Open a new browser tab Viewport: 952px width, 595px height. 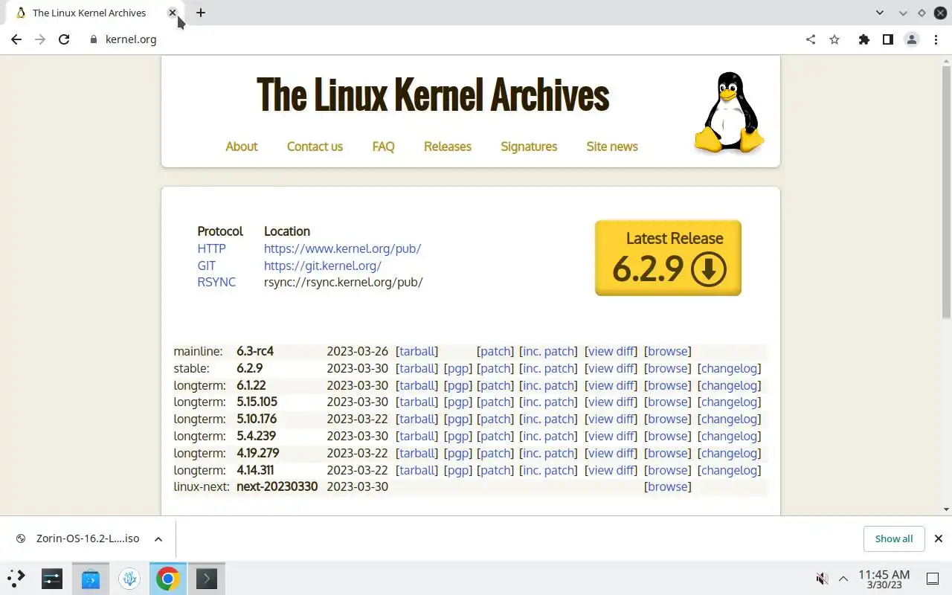tap(201, 13)
